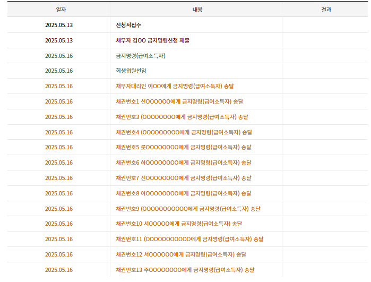The height and width of the screenshot is (282, 371).
Task: Click the date beside 김OO 금지명령신청 제출
Action: [59, 40]
